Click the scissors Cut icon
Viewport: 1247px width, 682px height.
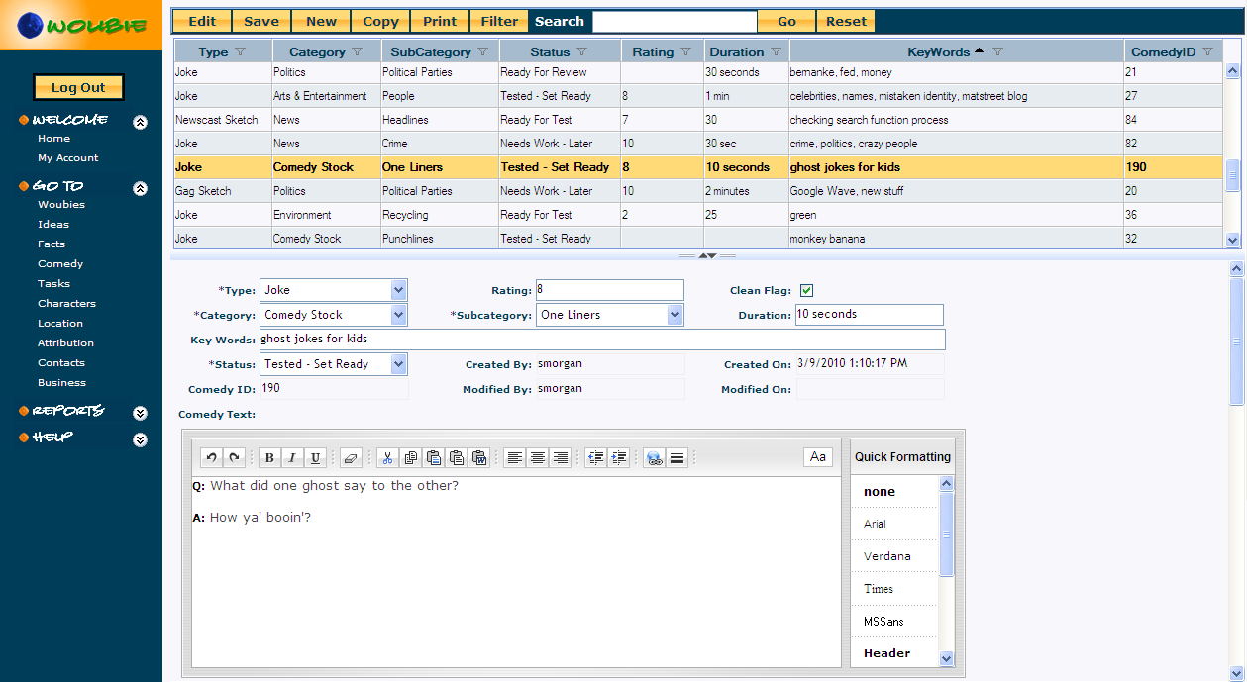[387, 457]
